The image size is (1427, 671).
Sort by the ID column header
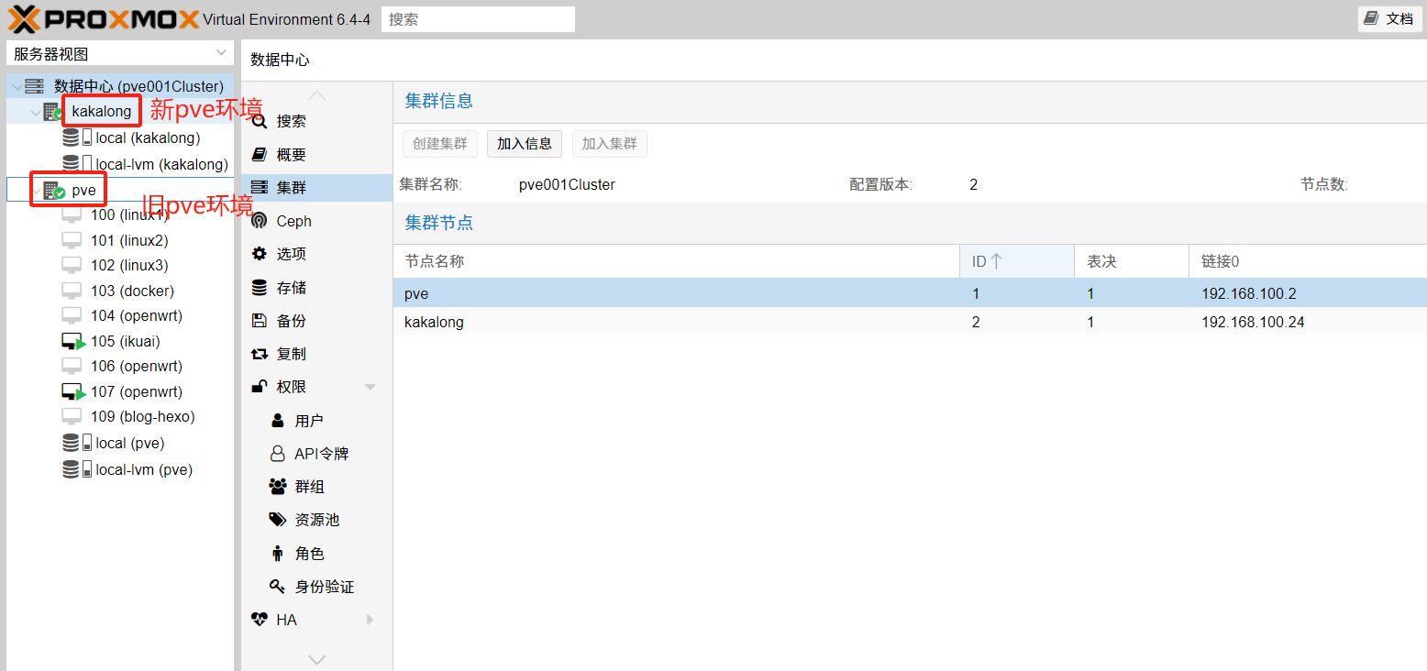(987, 261)
